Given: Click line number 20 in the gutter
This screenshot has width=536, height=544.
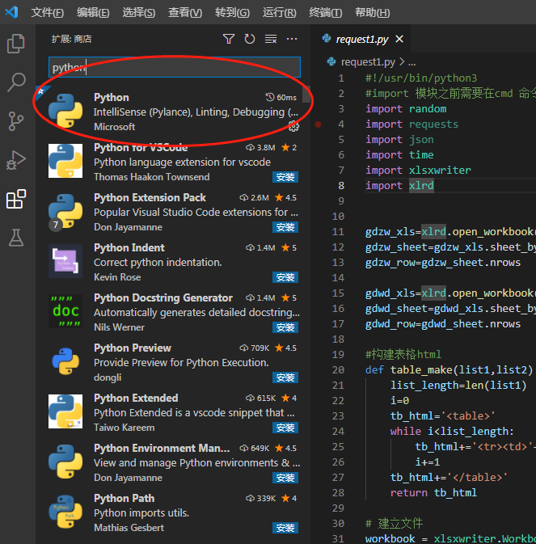Looking at the screenshot, I should click(x=338, y=370).
